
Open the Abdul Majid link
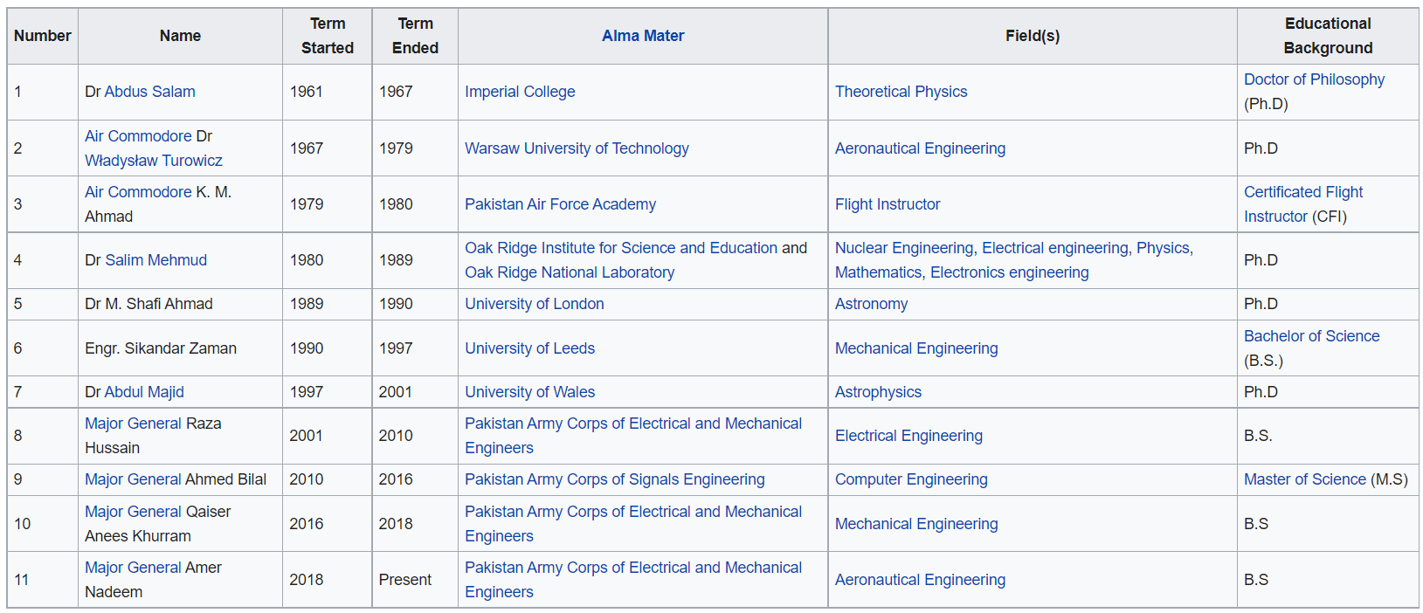click(x=144, y=392)
